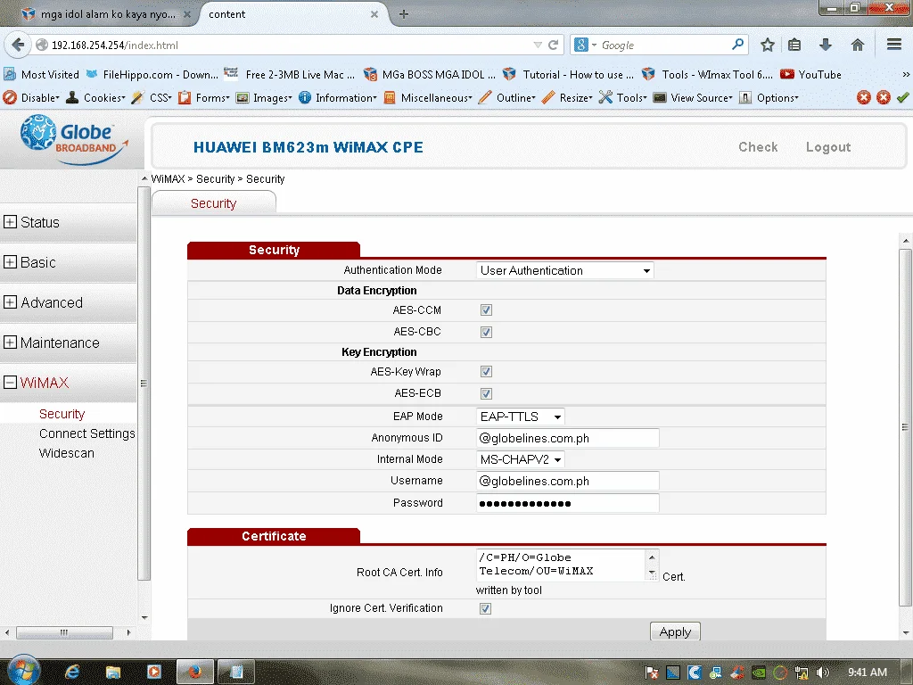This screenshot has width=913, height=685.
Task: Open the Internal Mode dropdown
Action: [x=521, y=459]
